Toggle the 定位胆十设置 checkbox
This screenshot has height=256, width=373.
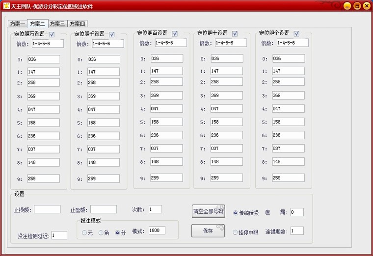coord(235,34)
